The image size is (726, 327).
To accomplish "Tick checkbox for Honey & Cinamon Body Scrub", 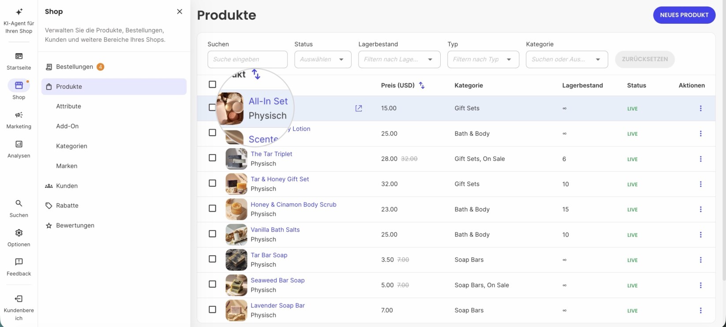I will (212, 208).
